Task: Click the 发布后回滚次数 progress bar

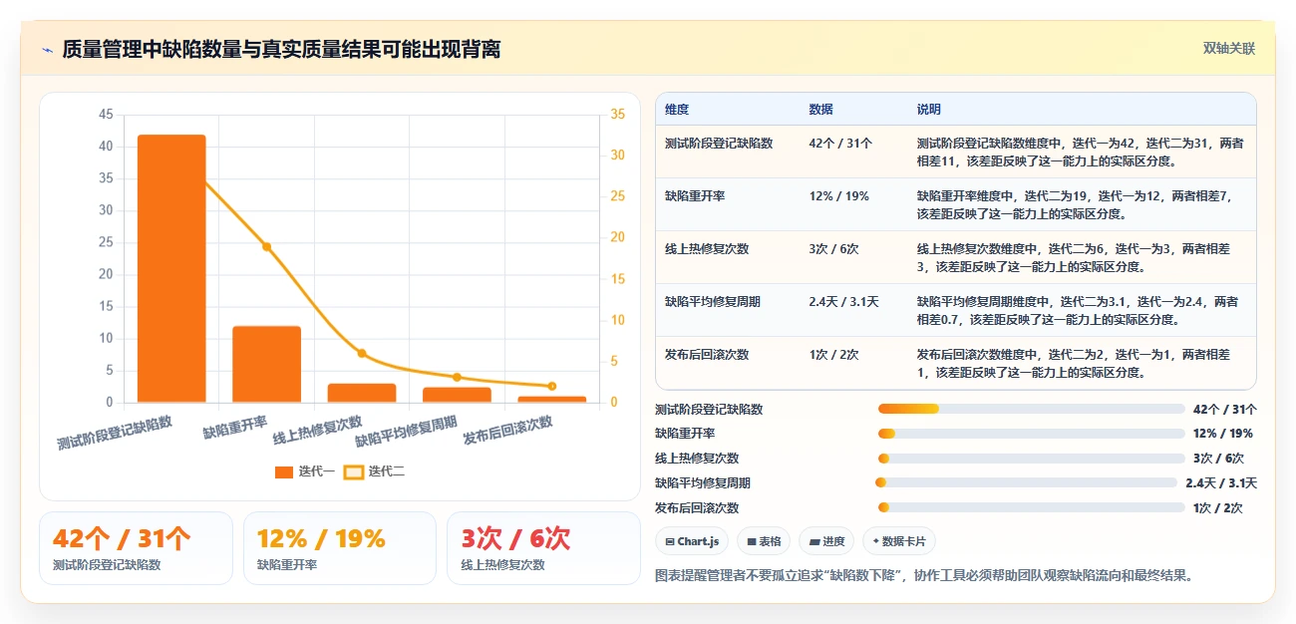Action: pos(1031,507)
